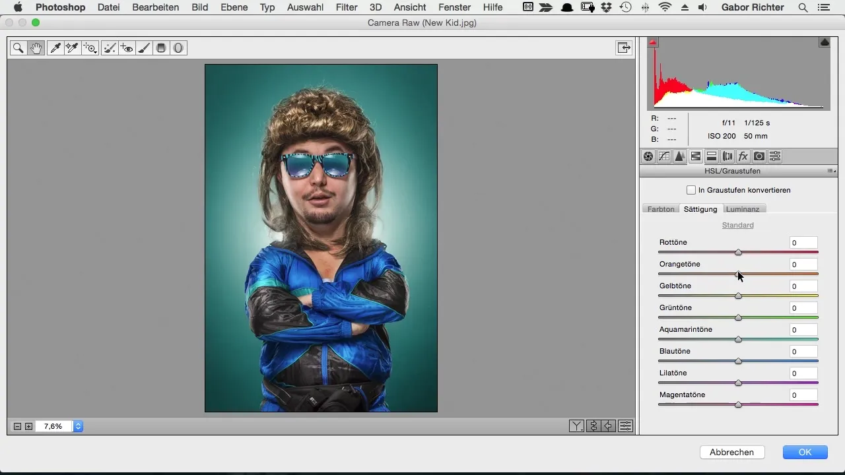This screenshot has width=845, height=475.
Task: Open the Detail panel
Action: tap(680, 156)
